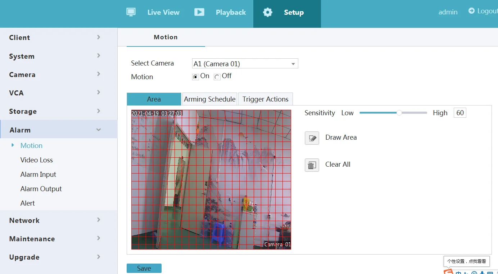
Task: Click the Motion page header tab
Action: (166, 37)
